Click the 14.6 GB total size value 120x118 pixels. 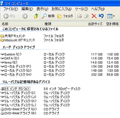point(97,62)
